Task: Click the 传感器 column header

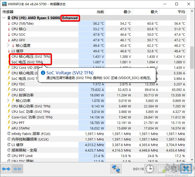Action: pos(8,12)
